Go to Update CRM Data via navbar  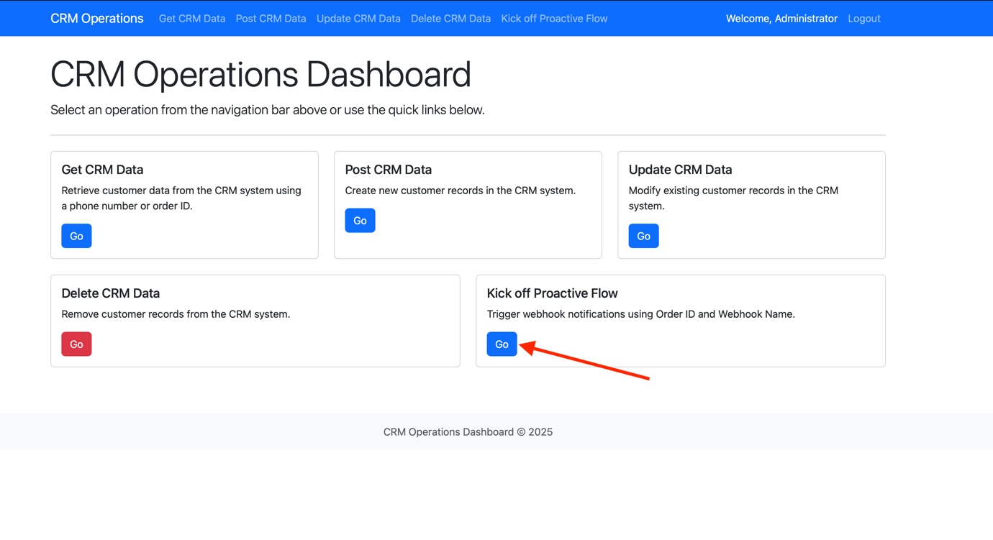pos(358,19)
